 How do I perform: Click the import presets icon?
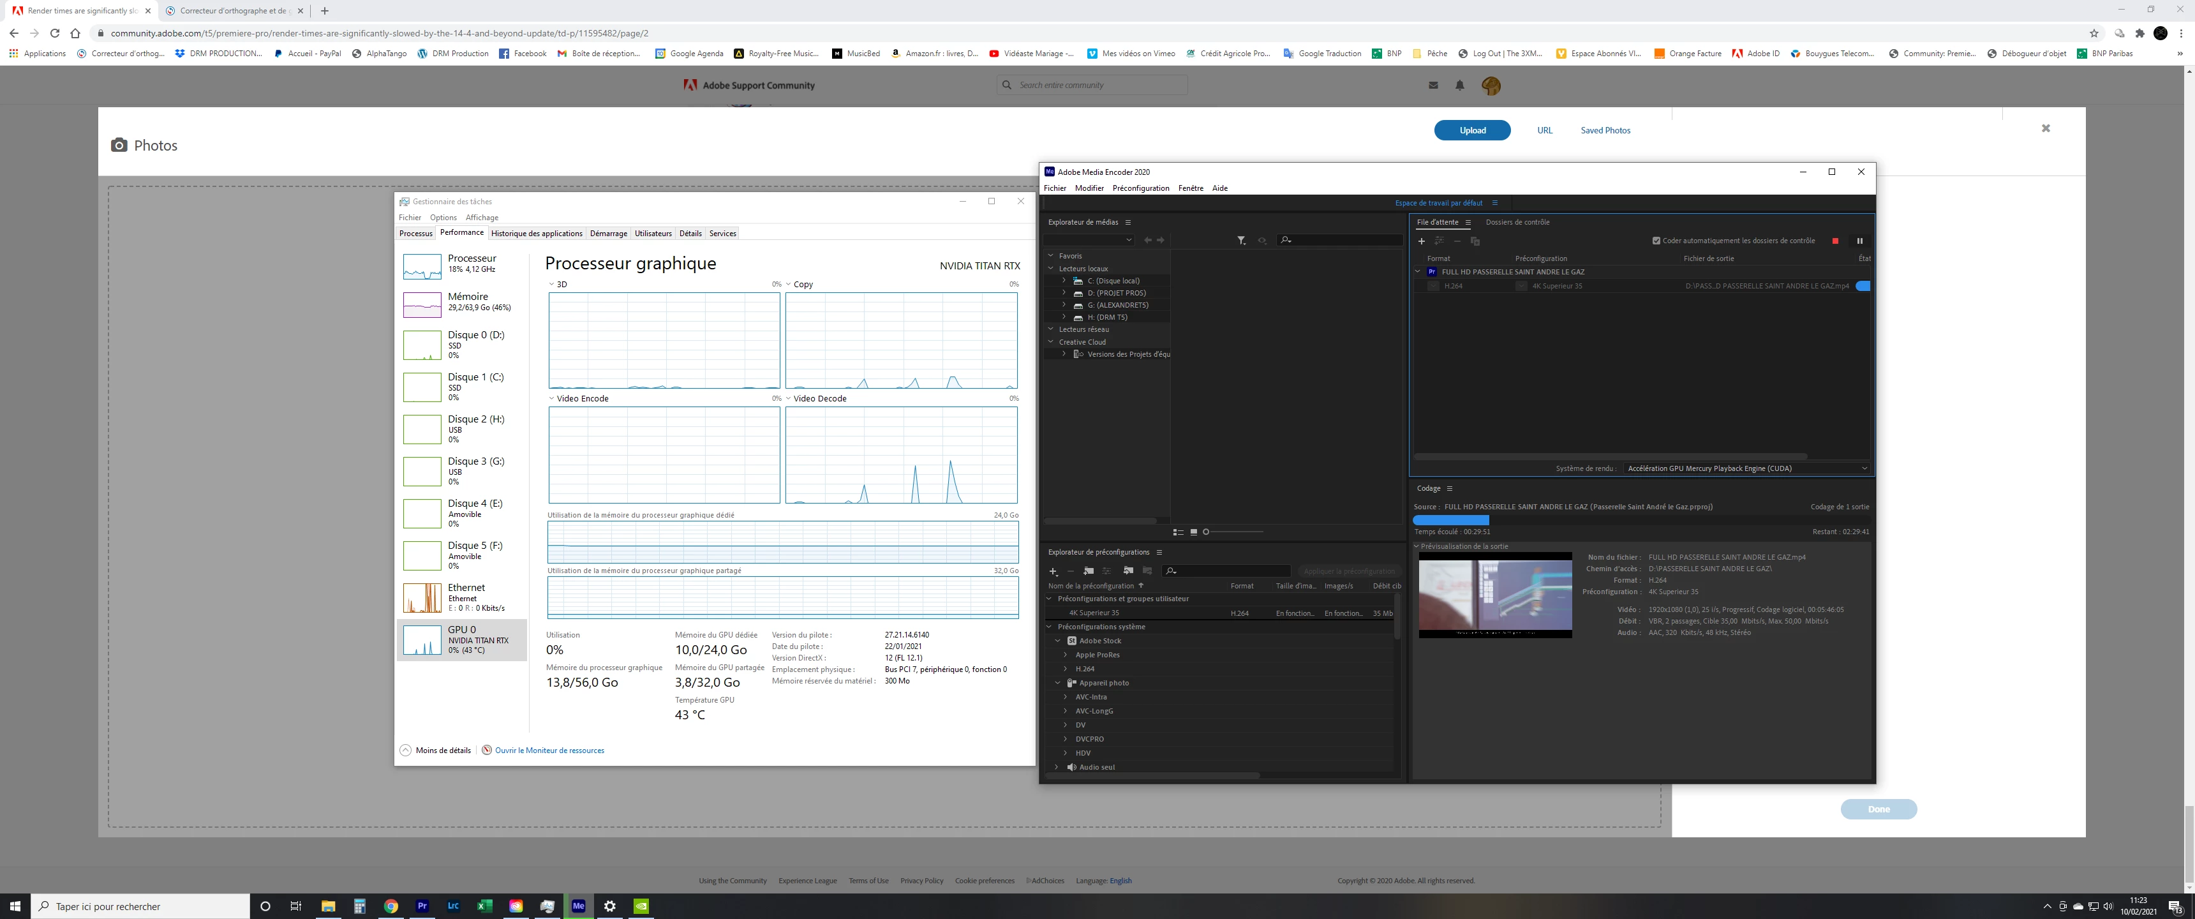pos(1128,571)
